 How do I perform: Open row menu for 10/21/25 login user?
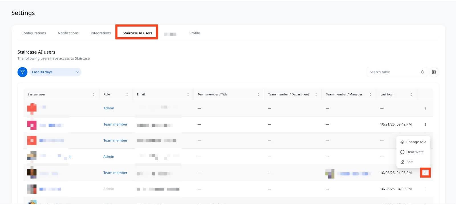pos(425,124)
